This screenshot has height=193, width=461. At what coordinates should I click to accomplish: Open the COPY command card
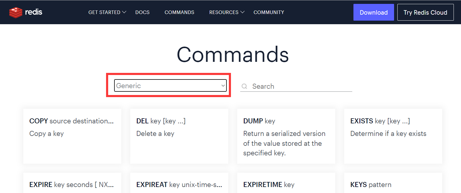click(72, 136)
